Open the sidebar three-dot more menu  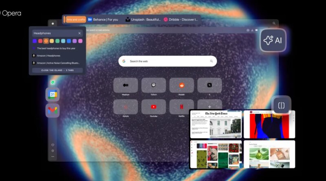coord(53,156)
